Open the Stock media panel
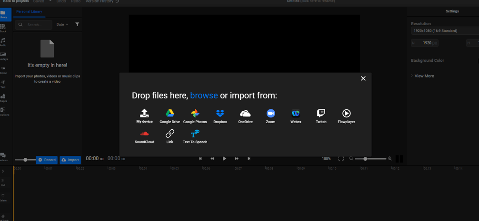This screenshot has height=221, width=479. [x=3, y=29]
